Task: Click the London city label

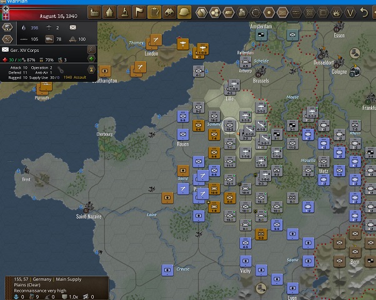Action: click(151, 54)
